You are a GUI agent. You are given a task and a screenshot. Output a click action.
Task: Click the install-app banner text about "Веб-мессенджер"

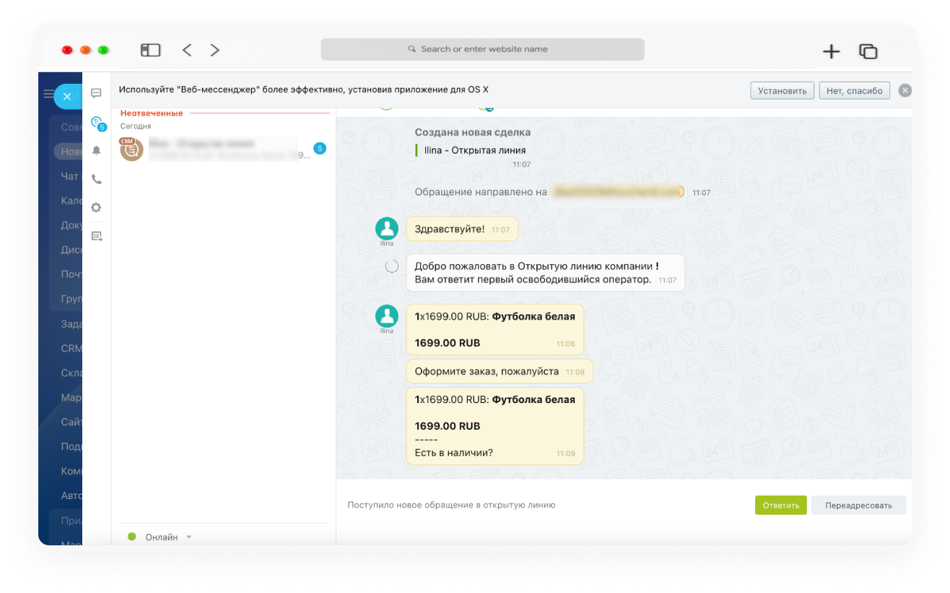[x=304, y=90]
